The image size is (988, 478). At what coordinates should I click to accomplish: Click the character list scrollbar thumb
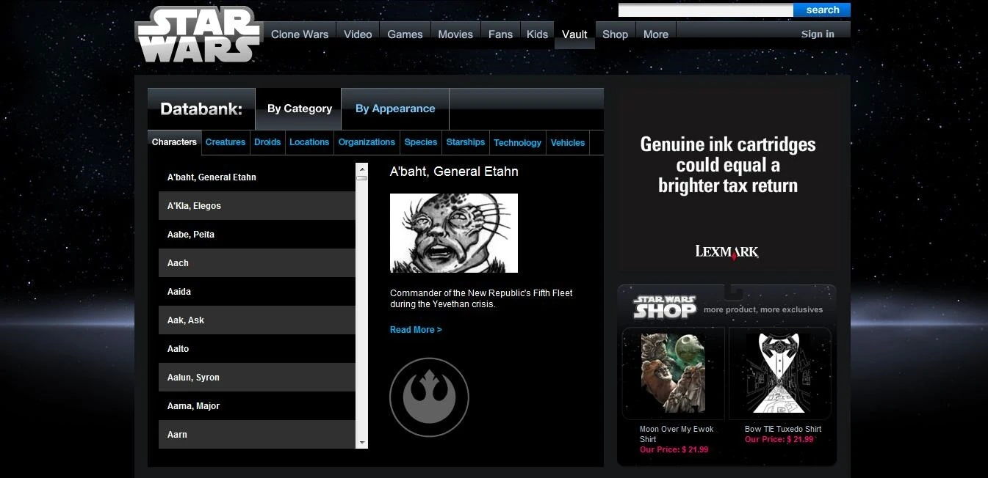[x=361, y=177]
